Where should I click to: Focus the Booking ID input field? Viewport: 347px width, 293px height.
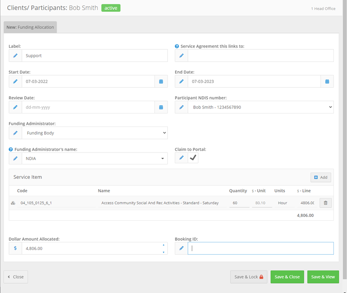tap(261, 249)
